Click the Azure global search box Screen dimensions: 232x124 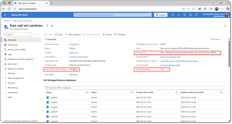pyautogui.click(x=113, y=15)
